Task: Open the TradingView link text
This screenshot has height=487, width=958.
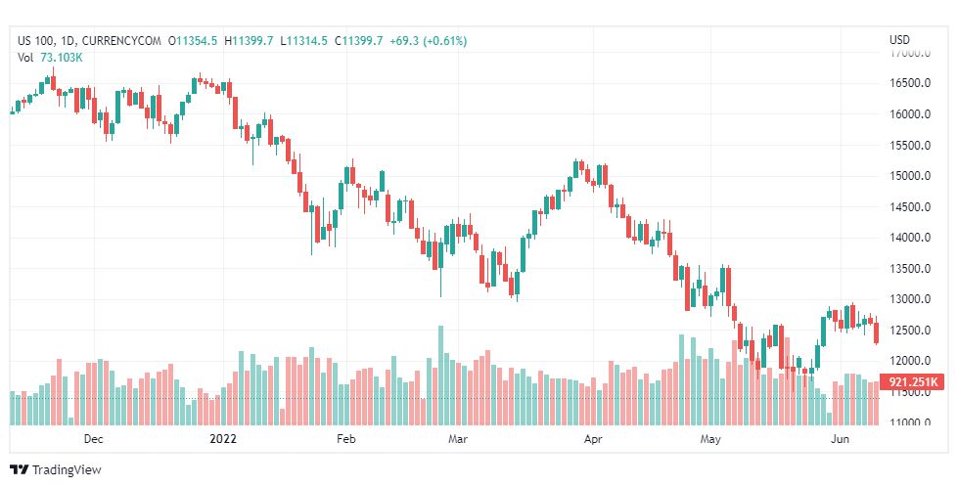Action: pos(66,470)
